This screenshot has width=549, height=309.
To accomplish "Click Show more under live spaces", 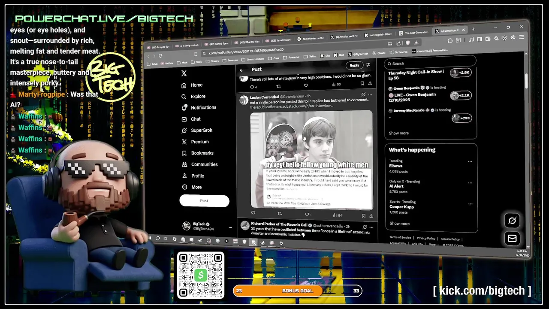I will click(x=399, y=133).
